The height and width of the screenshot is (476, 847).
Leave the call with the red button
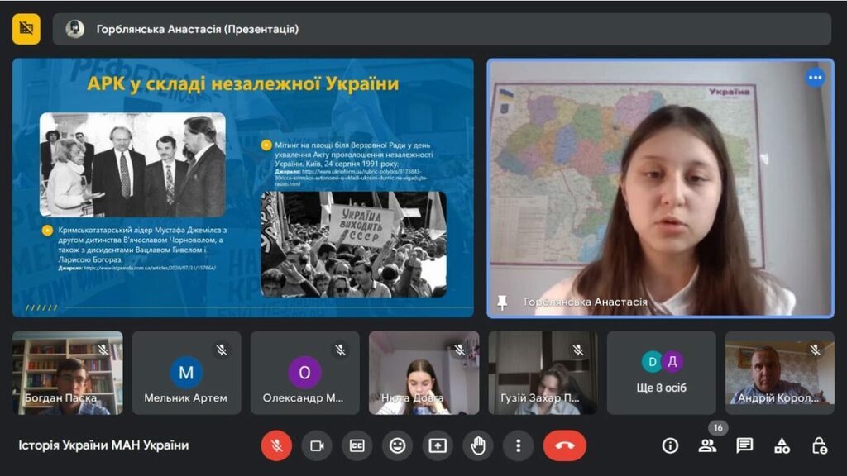[565, 445]
